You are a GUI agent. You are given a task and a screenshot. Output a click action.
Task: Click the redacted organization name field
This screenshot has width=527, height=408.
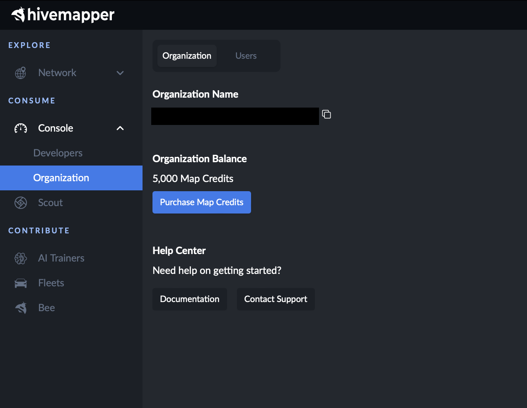(x=235, y=116)
